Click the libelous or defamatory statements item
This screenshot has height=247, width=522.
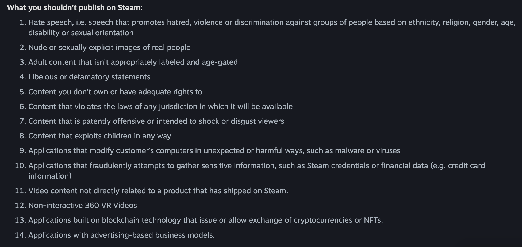(x=89, y=77)
